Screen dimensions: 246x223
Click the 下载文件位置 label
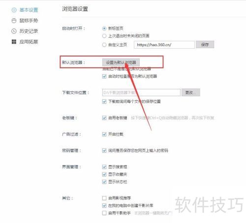pyautogui.click(x=75, y=93)
